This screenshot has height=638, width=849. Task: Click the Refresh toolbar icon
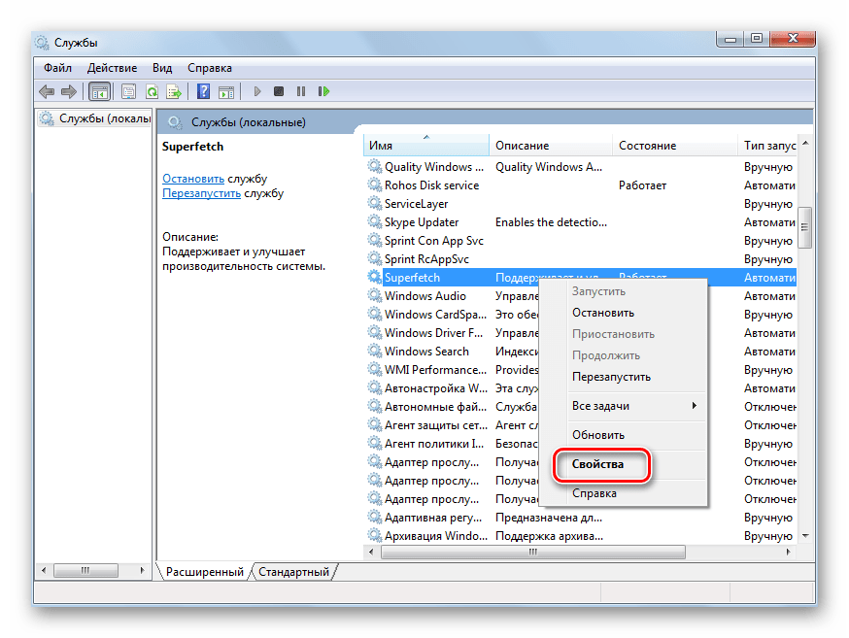[x=152, y=91]
